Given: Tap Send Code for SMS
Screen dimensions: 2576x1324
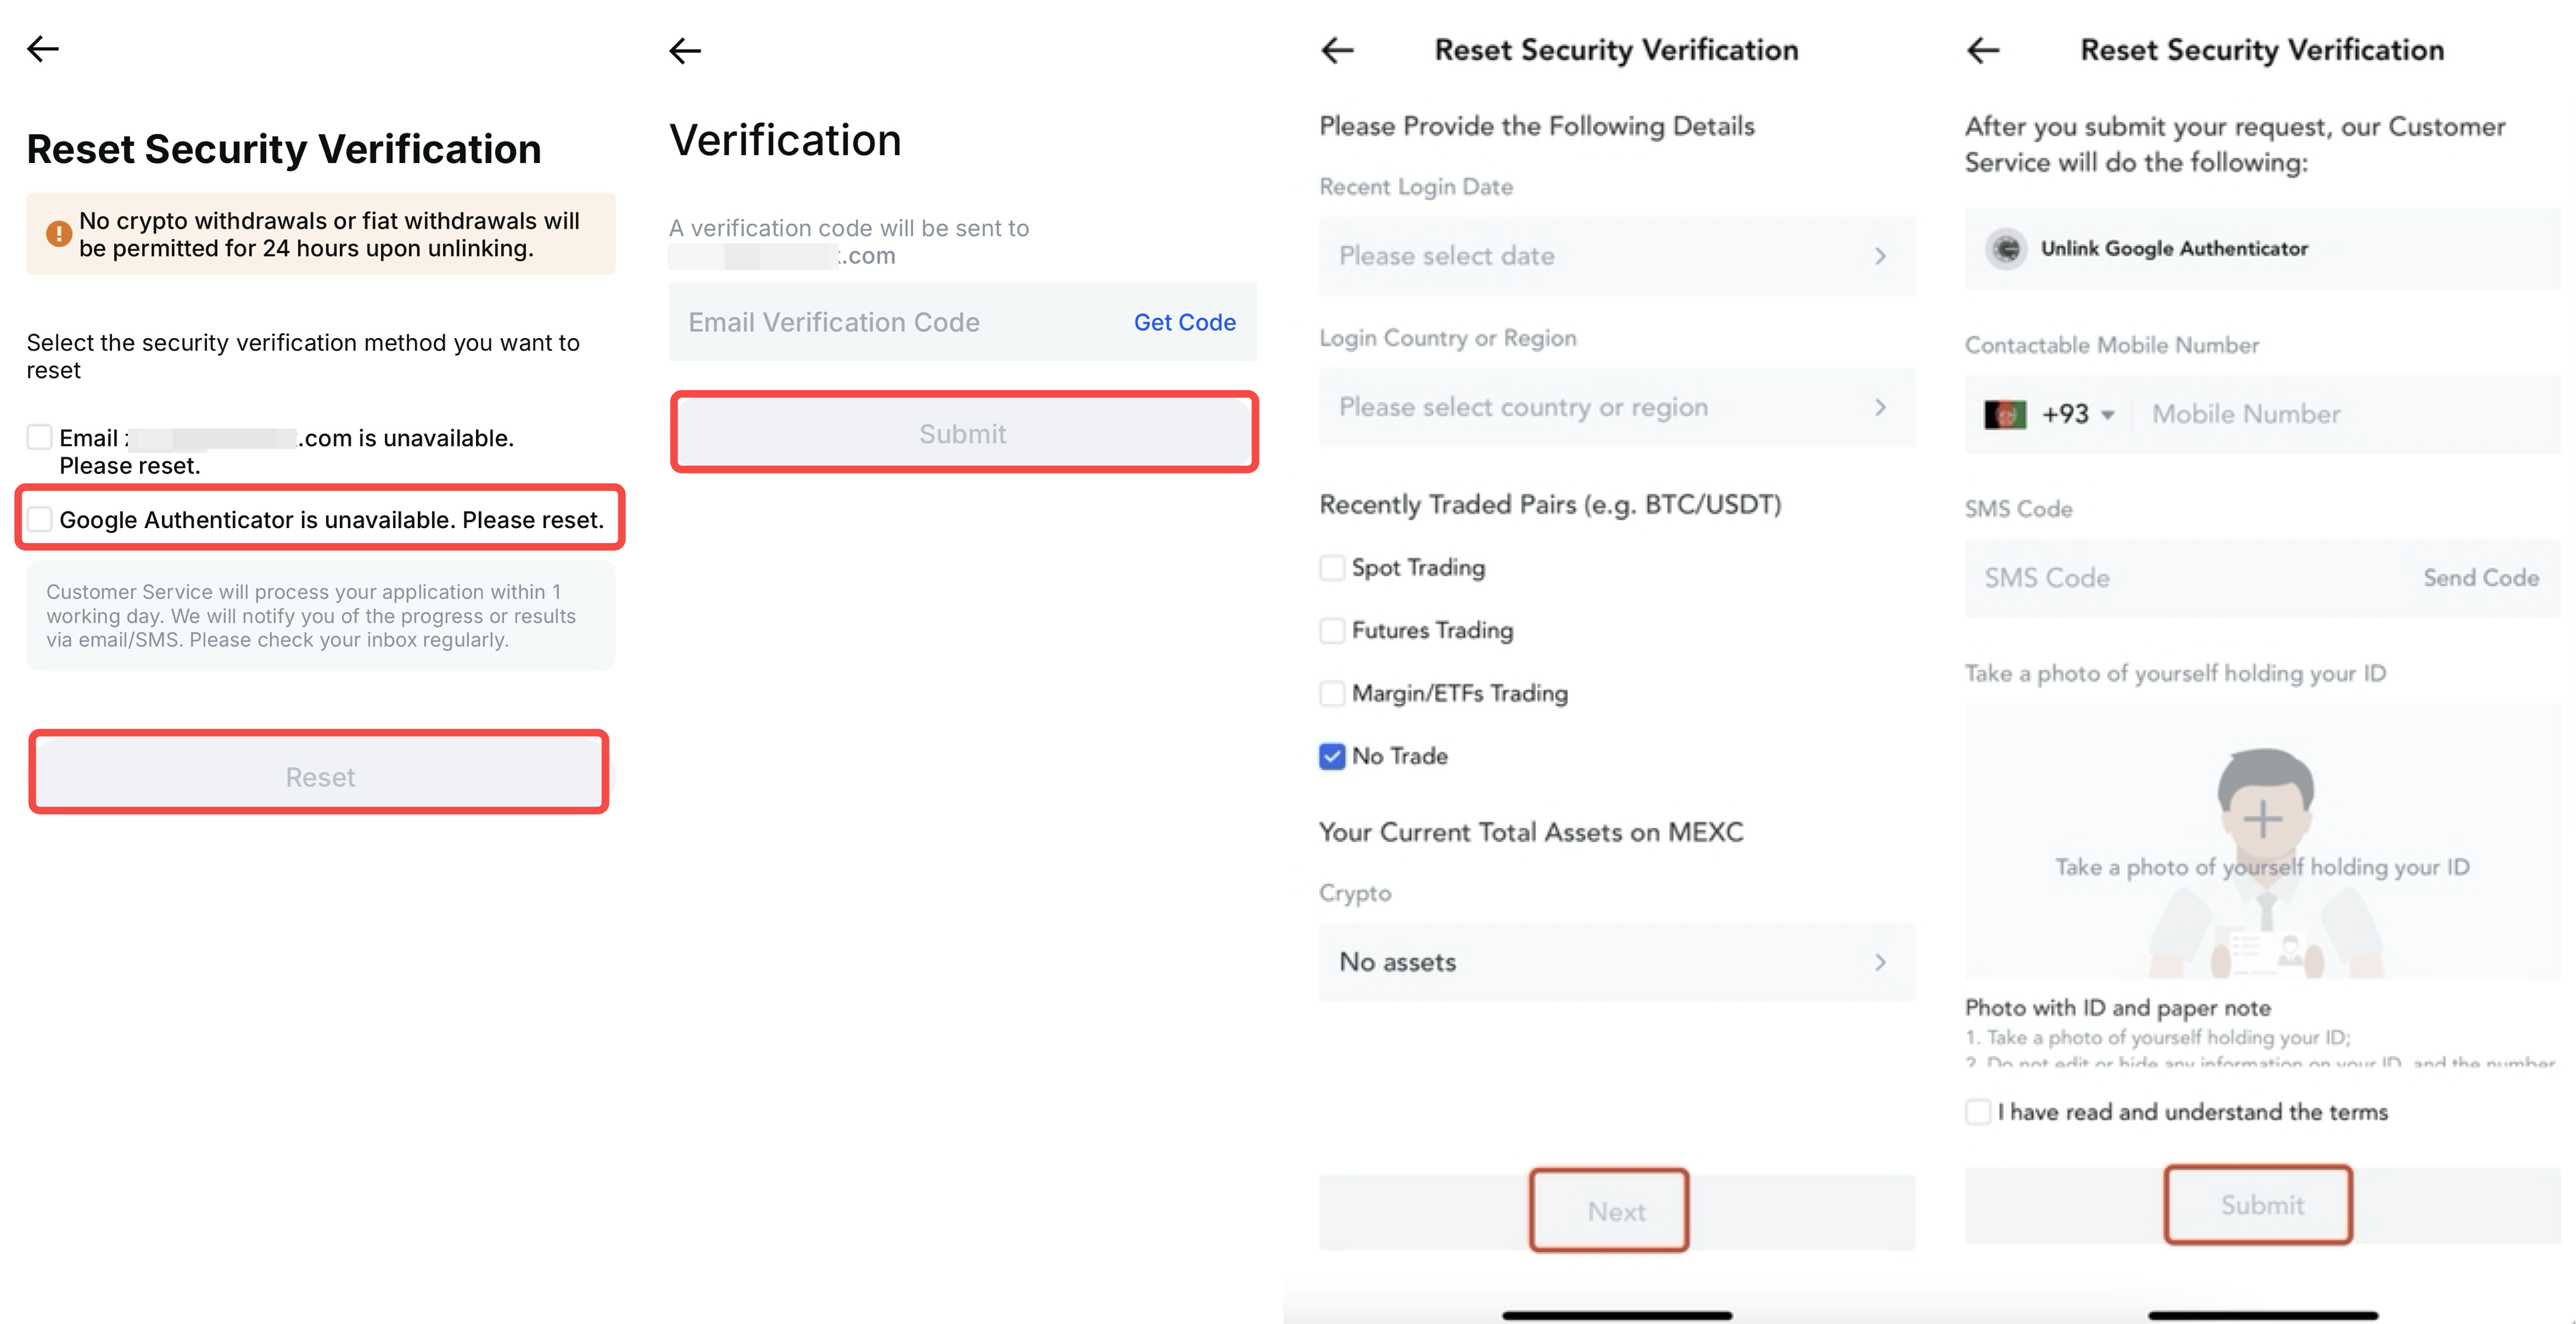Looking at the screenshot, I should 2480,578.
